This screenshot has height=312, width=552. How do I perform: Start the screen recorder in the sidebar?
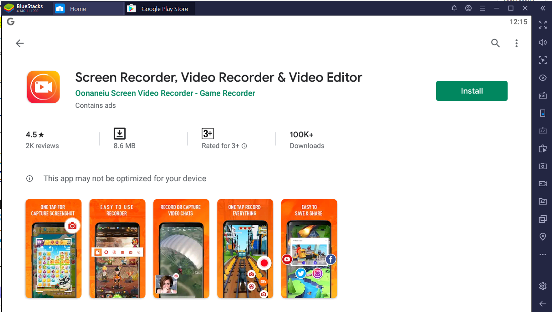click(x=542, y=184)
